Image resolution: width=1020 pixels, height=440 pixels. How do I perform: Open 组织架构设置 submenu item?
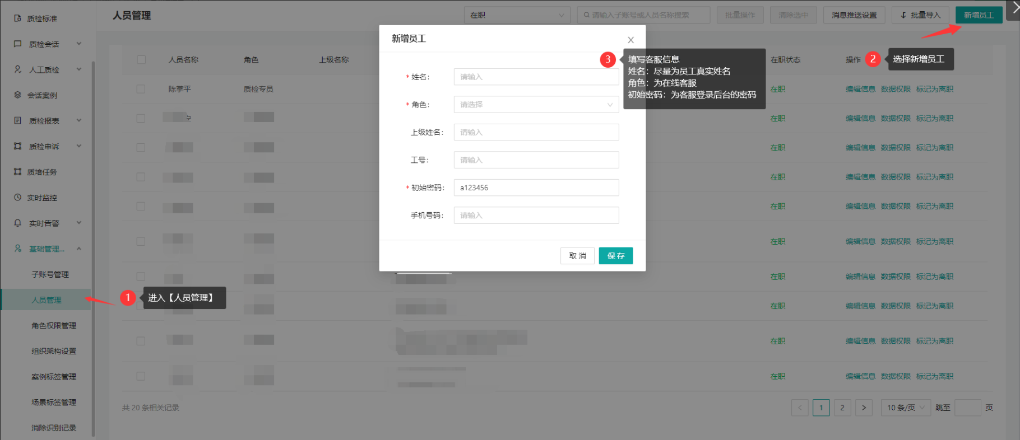(x=54, y=352)
